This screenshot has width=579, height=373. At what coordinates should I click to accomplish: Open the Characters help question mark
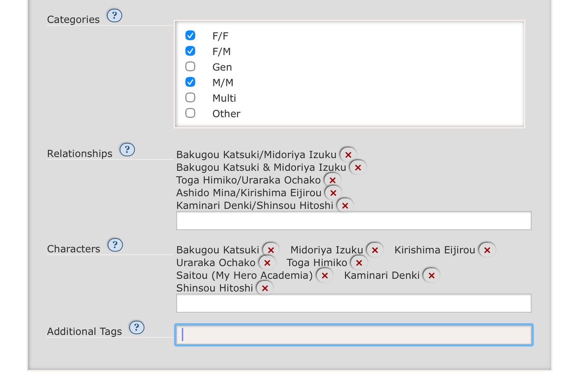click(x=115, y=245)
